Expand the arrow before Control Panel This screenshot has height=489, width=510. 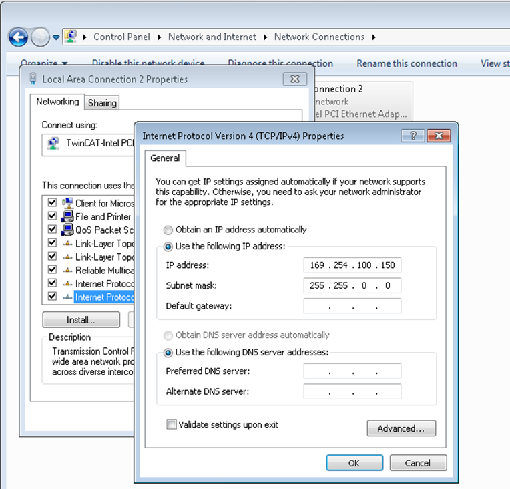tap(85, 37)
